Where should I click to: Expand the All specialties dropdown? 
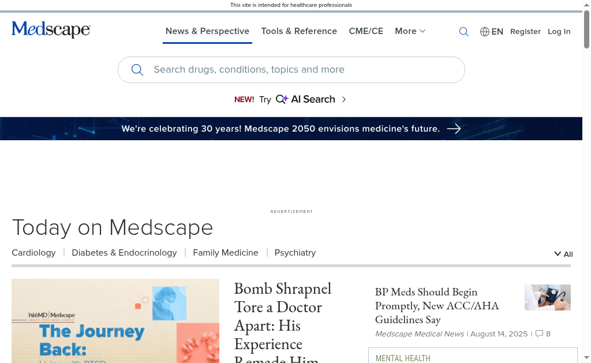click(x=563, y=254)
